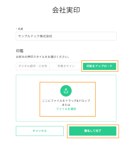
Task: Click the upload arrow icon in green circle
Action: click(x=66, y=91)
